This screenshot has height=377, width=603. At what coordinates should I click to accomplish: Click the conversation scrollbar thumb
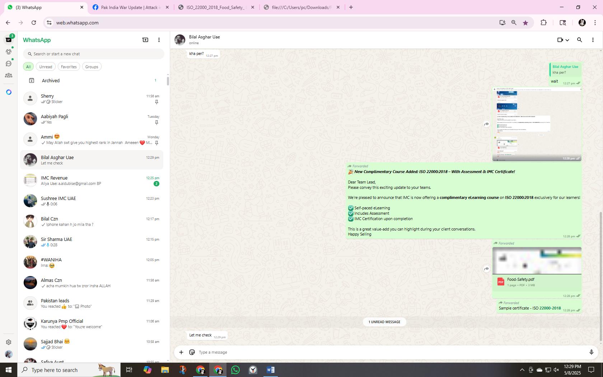click(601, 276)
